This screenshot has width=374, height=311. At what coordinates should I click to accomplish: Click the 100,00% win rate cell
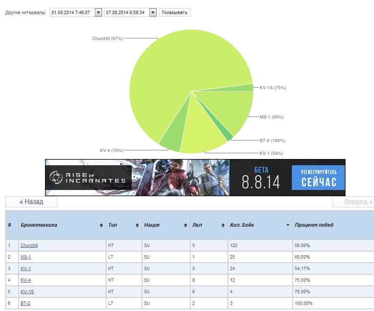click(333, 303)
